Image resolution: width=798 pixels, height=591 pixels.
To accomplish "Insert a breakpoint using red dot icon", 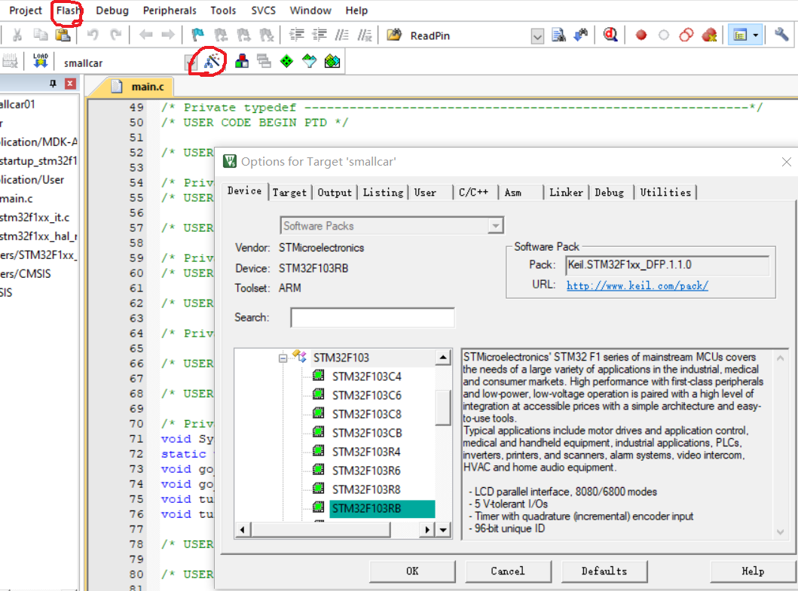I will 640,35.
